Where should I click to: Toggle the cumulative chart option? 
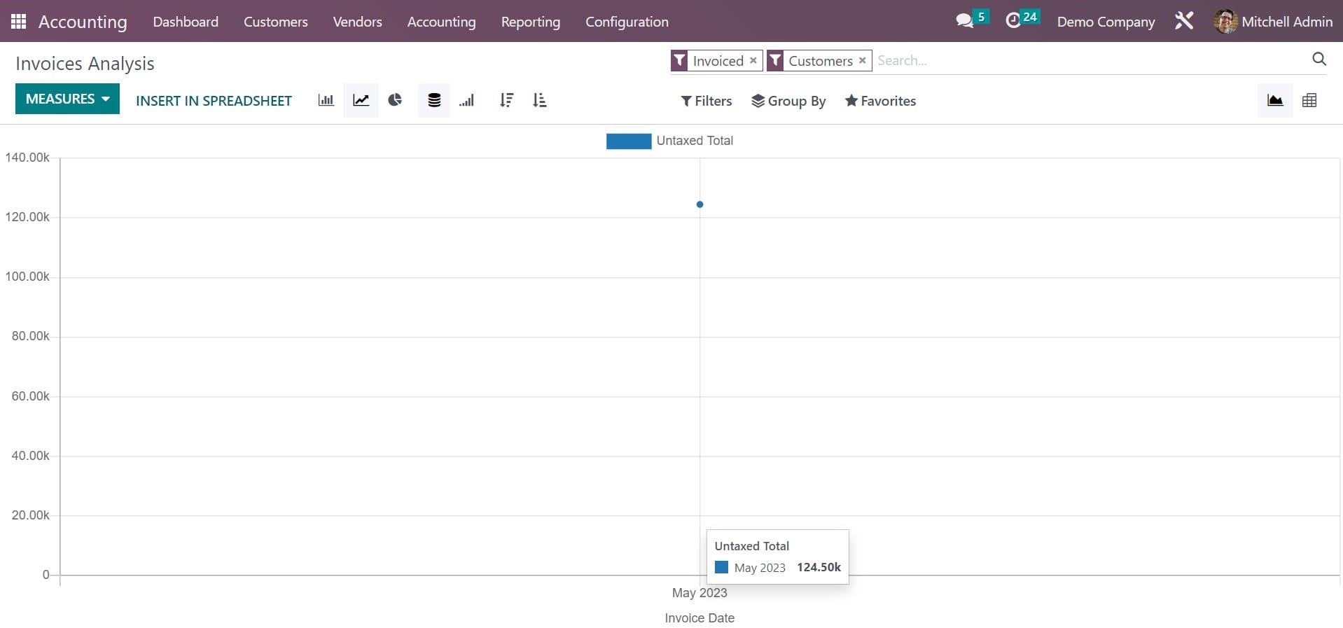(467, 100)
